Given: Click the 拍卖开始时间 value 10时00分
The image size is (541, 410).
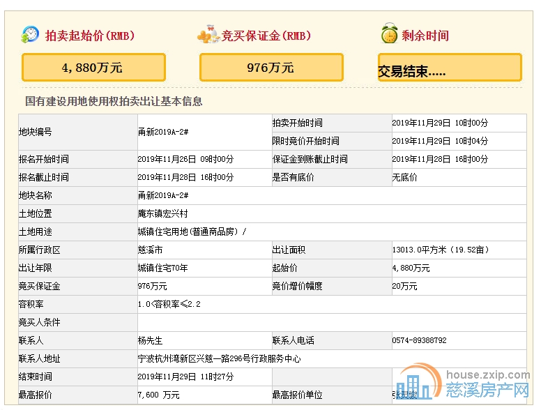Looking at the screenshot, I should click(439, 123).
